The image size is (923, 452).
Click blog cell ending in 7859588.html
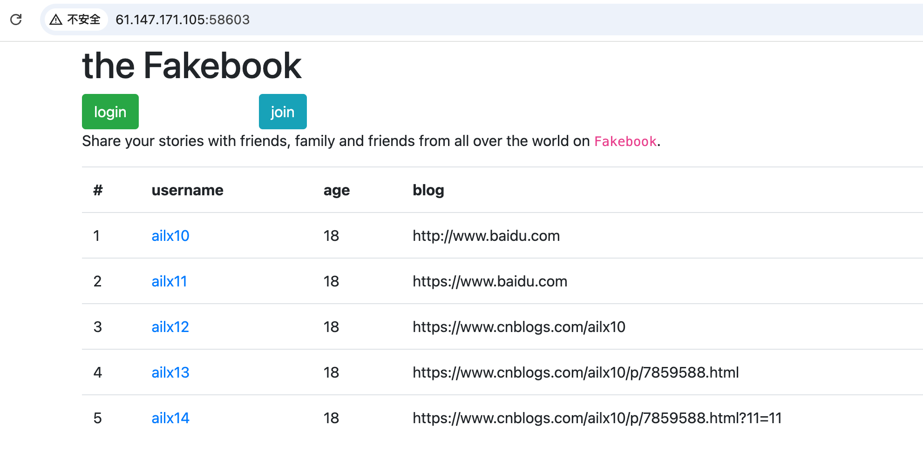(x=576, y=372)
